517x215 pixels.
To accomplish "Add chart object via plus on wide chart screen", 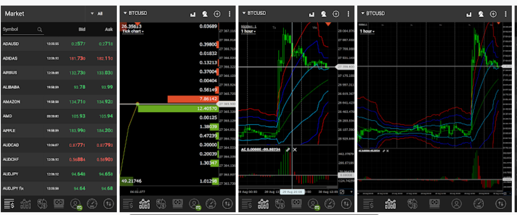I will (493, 14).
